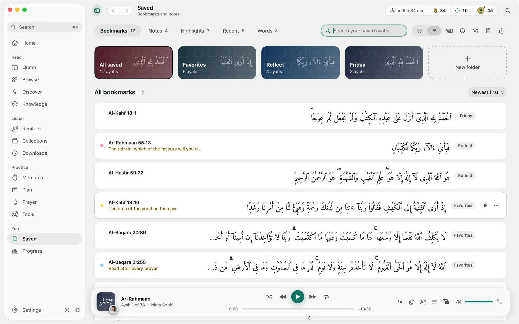Open the playback queue list
Image resolution: width=519 pixels, height=324 pixels.
click(434, 302)
